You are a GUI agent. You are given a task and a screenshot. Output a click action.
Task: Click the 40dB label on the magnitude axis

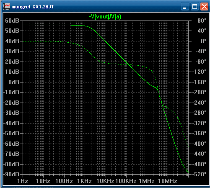(12, 41)
